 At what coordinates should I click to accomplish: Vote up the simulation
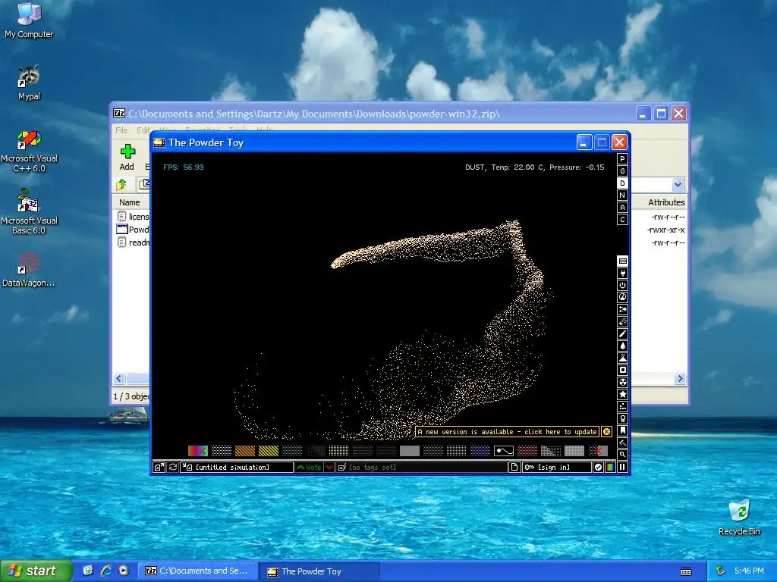[x=310, y=467]
